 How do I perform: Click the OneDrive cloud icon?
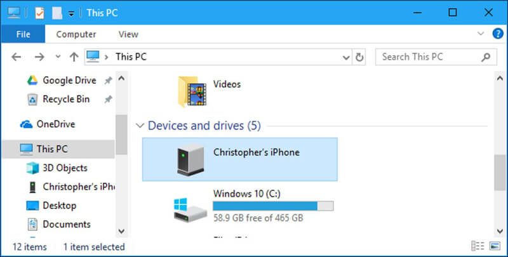point(26,124)
